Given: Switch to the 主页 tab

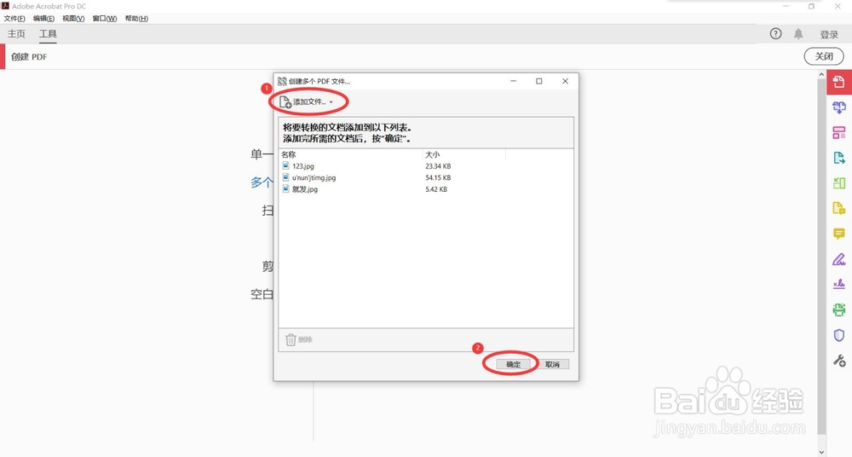Looking at the screenshot, I should coord(16,34).
